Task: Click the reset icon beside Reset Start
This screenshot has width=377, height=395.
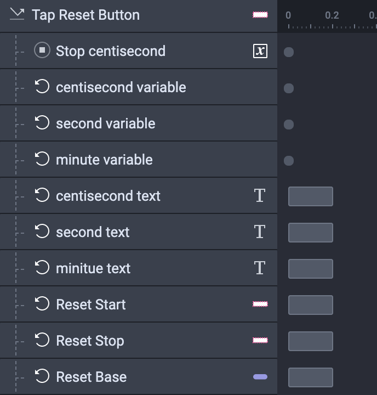Action: pos(42,304)
